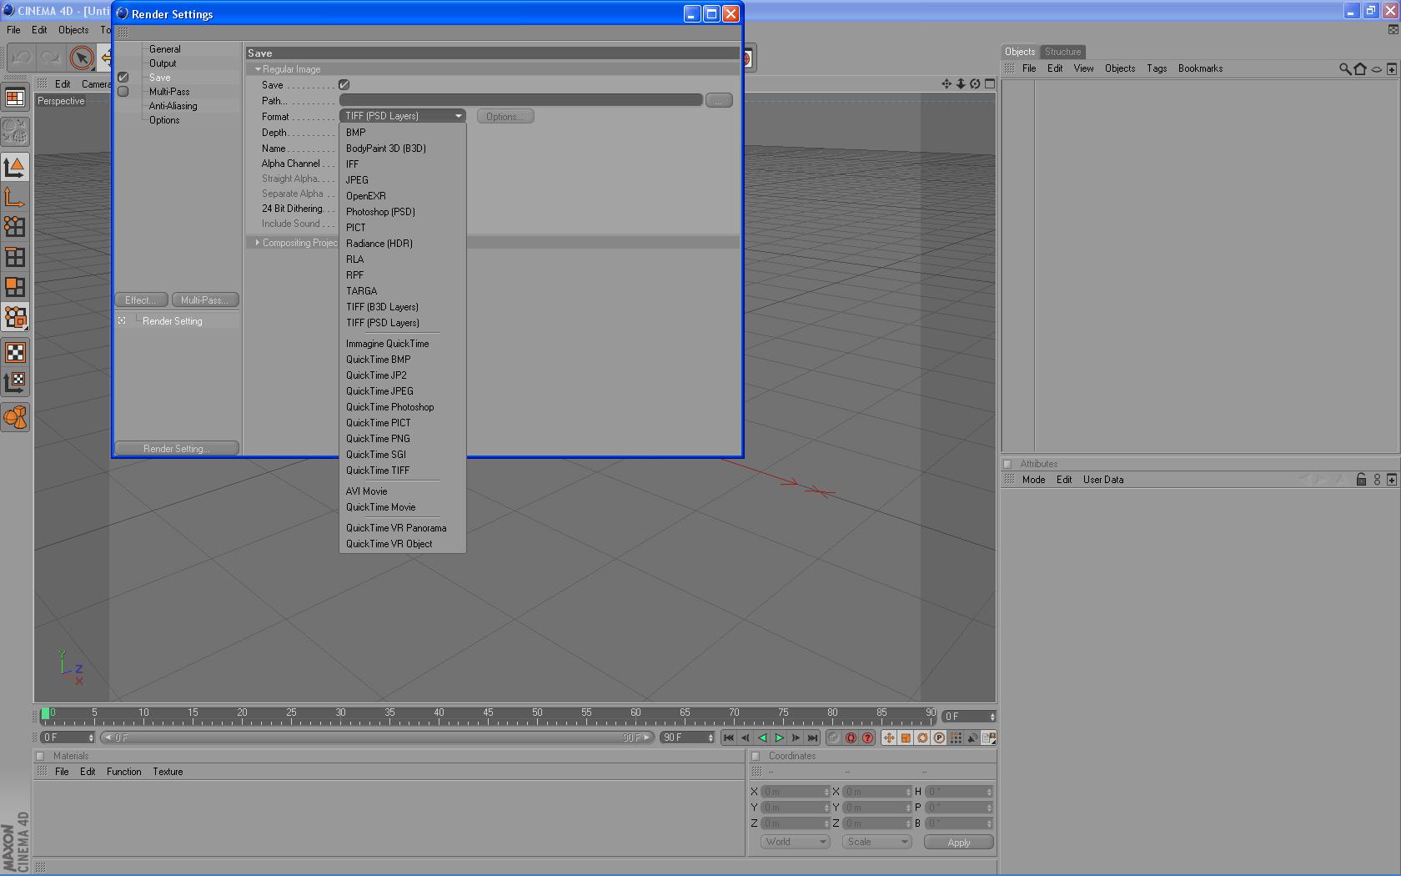Pick AVI Movie from the format list
Viewport: 1401px width, 876px height.
click(x=366, y=491)
